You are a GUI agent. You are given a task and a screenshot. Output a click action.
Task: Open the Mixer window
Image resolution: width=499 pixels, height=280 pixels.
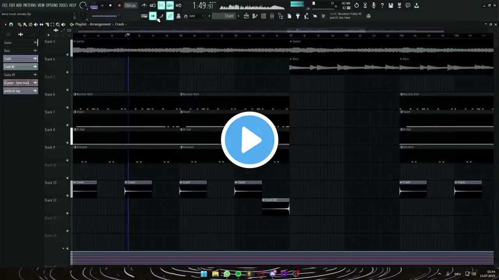[272, 16]
